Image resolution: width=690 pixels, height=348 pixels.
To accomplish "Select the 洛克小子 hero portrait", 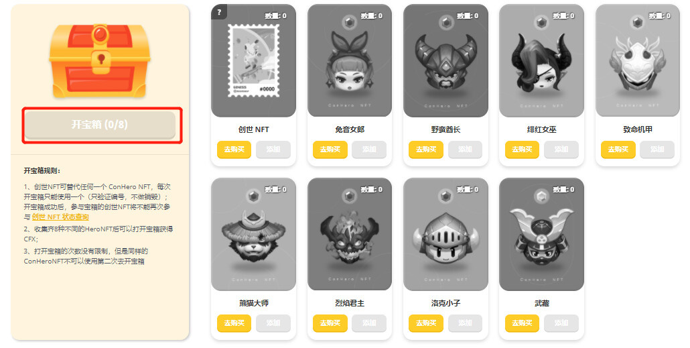I will coord(445,235).
